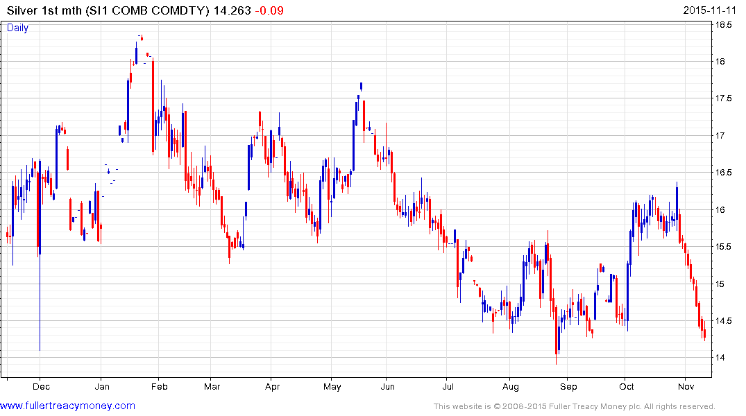Viewport: 746px width, 416px height.
Task: Click the chart title 'Silver 1st mth (SI1 COMB COMDTY)'
Action: 108,10
